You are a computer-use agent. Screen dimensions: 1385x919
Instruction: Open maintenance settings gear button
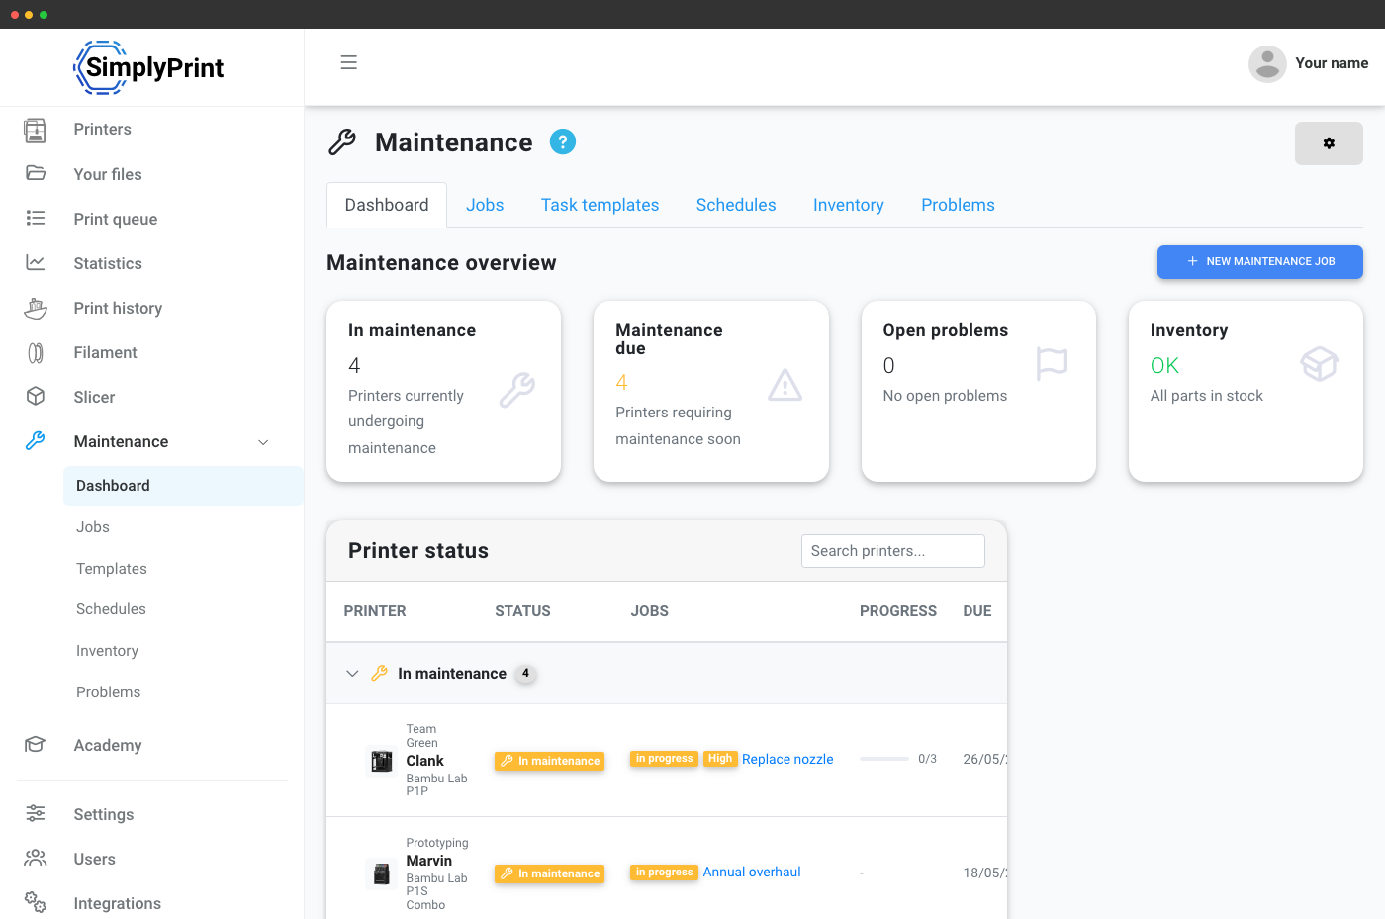coord(1329,143)
